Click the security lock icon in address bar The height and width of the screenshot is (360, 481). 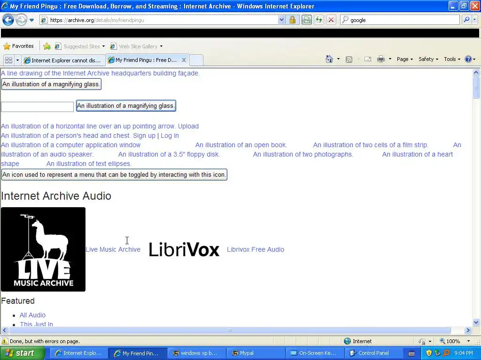(292, 20)
